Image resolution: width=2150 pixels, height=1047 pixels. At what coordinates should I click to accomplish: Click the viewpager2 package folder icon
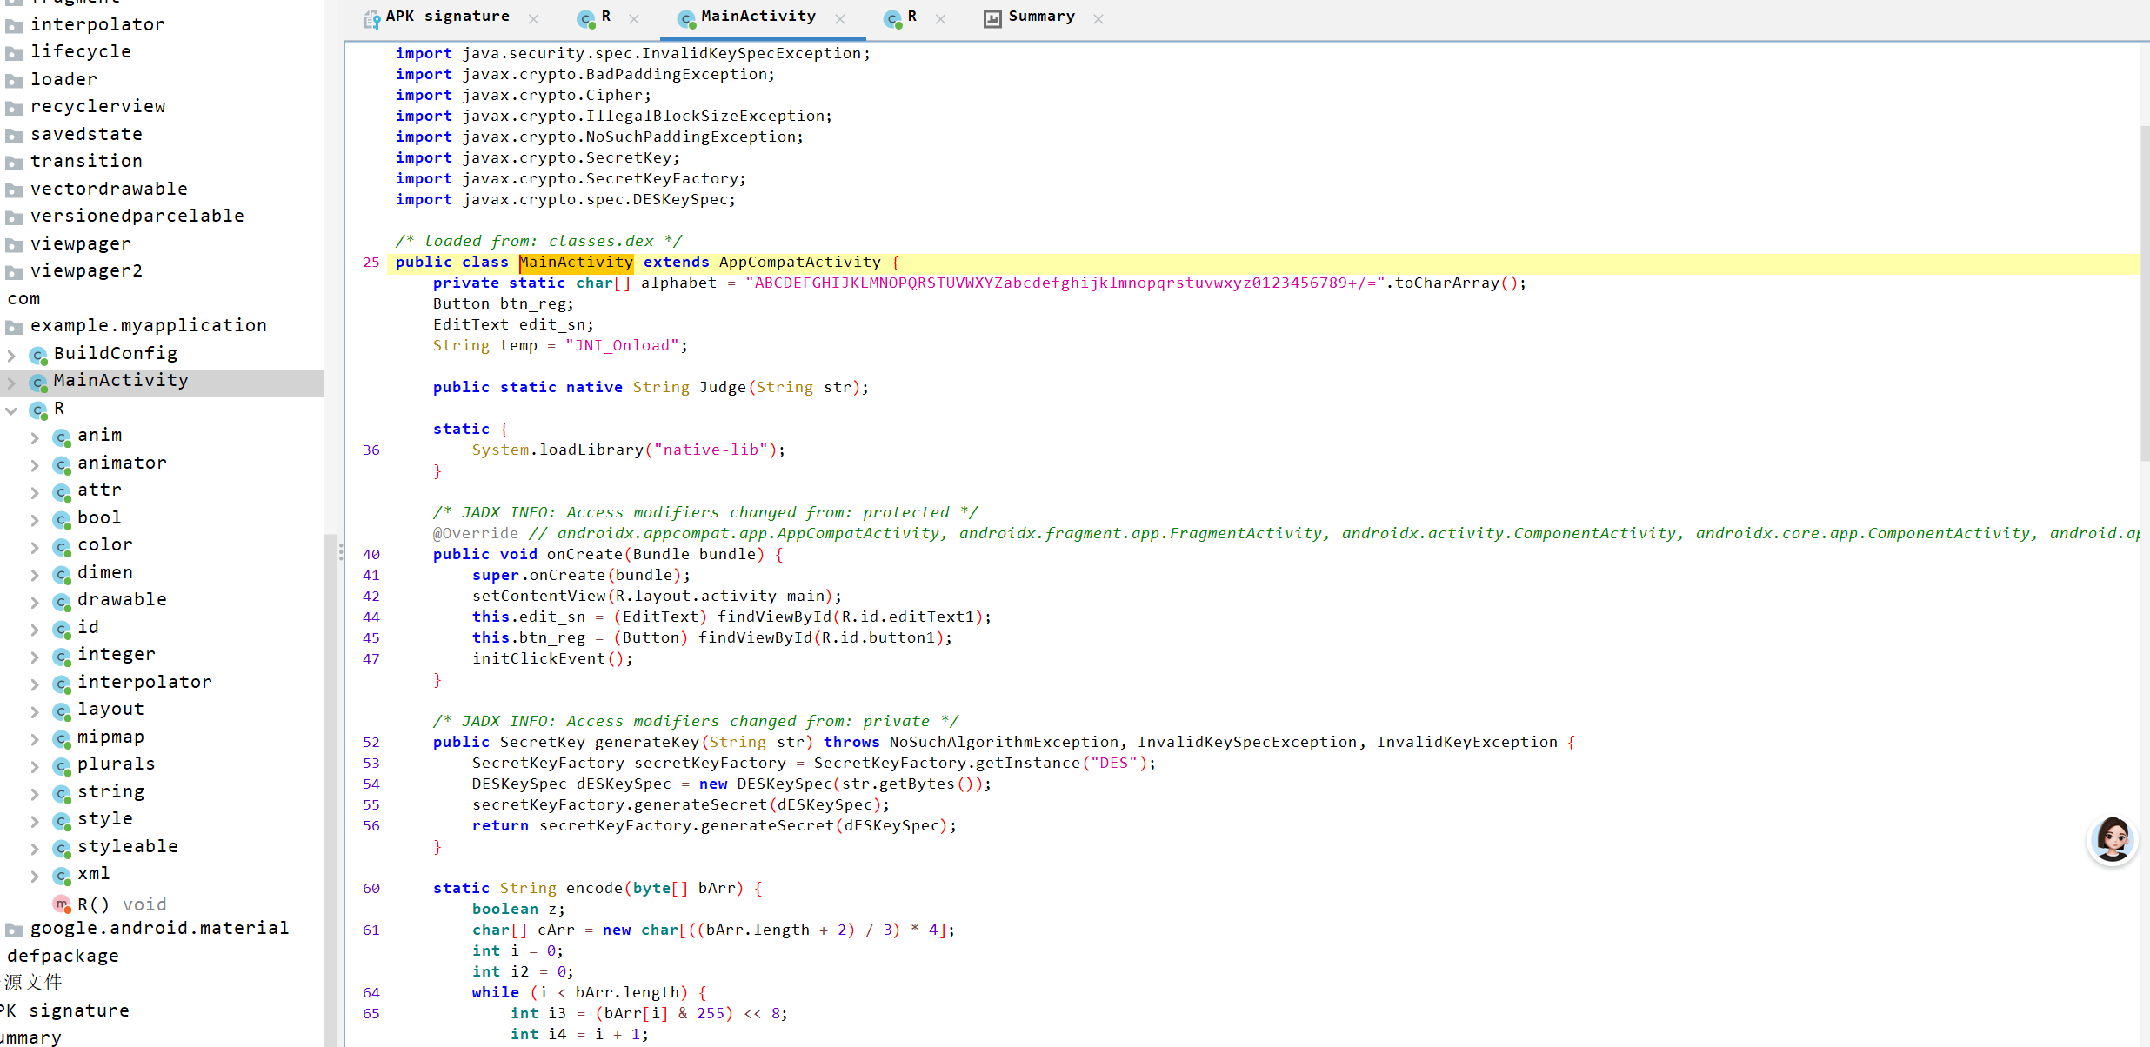(14, 272)
